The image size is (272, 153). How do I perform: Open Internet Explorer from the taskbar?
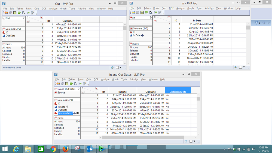pyautogui.click(x=16, y=149)
